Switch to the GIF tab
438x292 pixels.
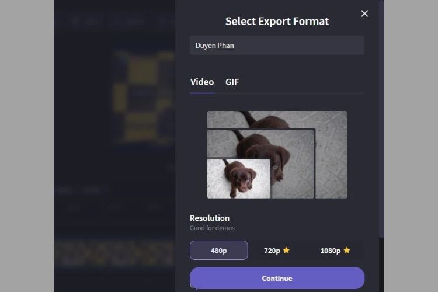point(232,82)
